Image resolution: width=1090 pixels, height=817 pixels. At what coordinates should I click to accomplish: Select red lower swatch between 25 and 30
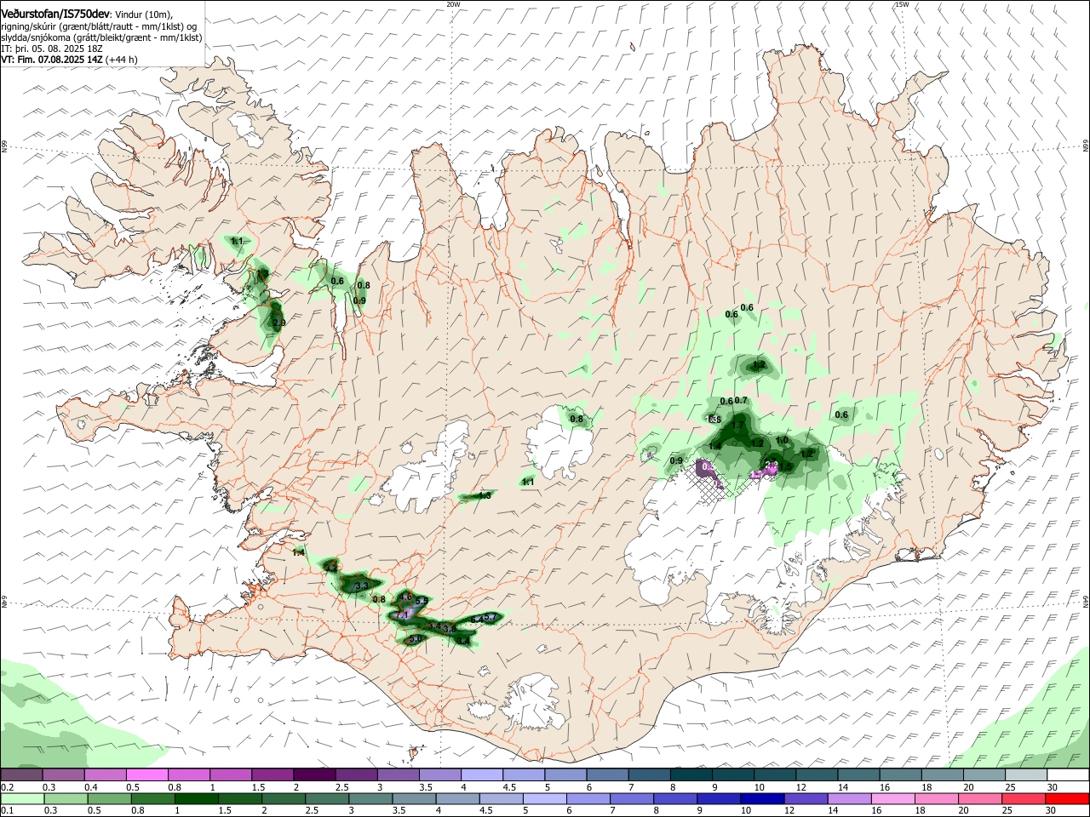1023,798
